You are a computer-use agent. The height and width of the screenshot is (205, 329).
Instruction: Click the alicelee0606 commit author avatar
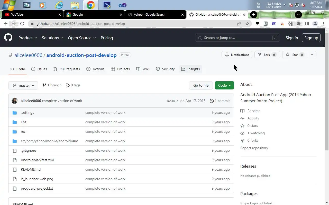pyautogui.click(x=15, y=101)
